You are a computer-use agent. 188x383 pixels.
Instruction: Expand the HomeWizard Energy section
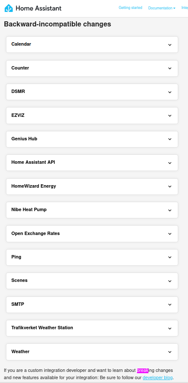click(92, 186)
